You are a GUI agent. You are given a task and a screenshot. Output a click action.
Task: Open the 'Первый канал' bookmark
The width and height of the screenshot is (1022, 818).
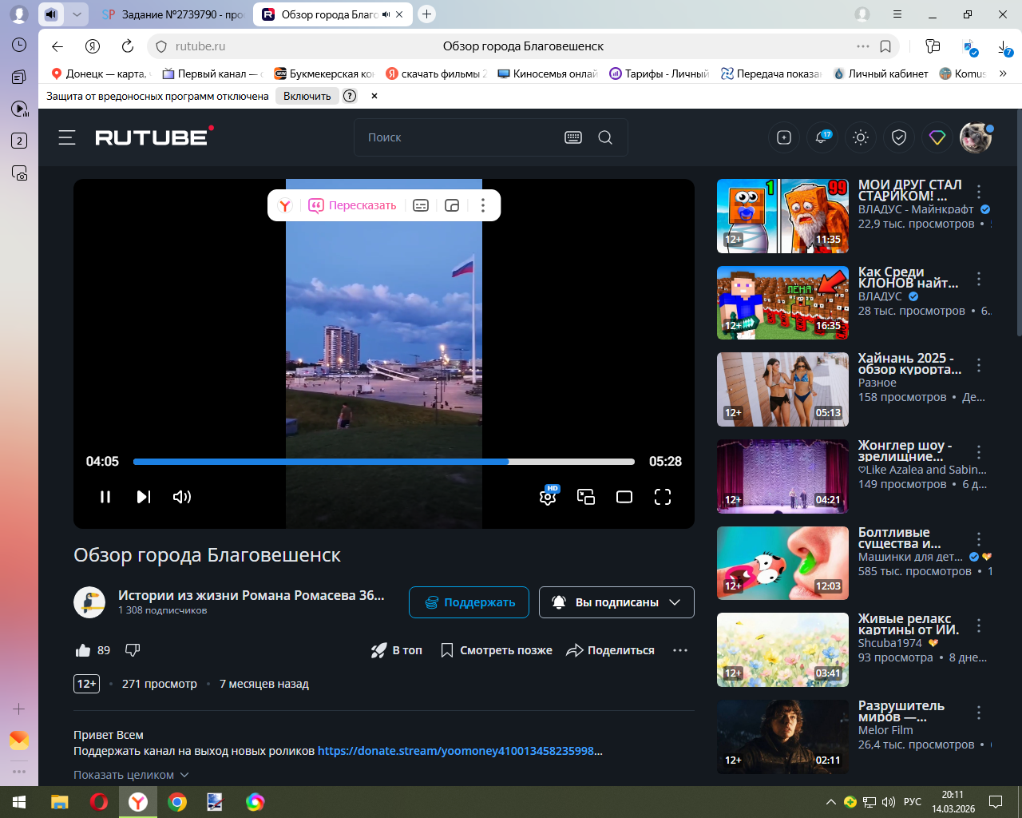212,73
